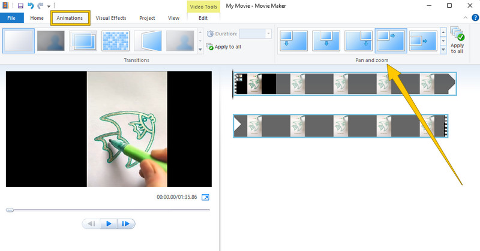Switch to the Visual Effects tab
Viewport: 480px width, 251px height.
(111, 18)
